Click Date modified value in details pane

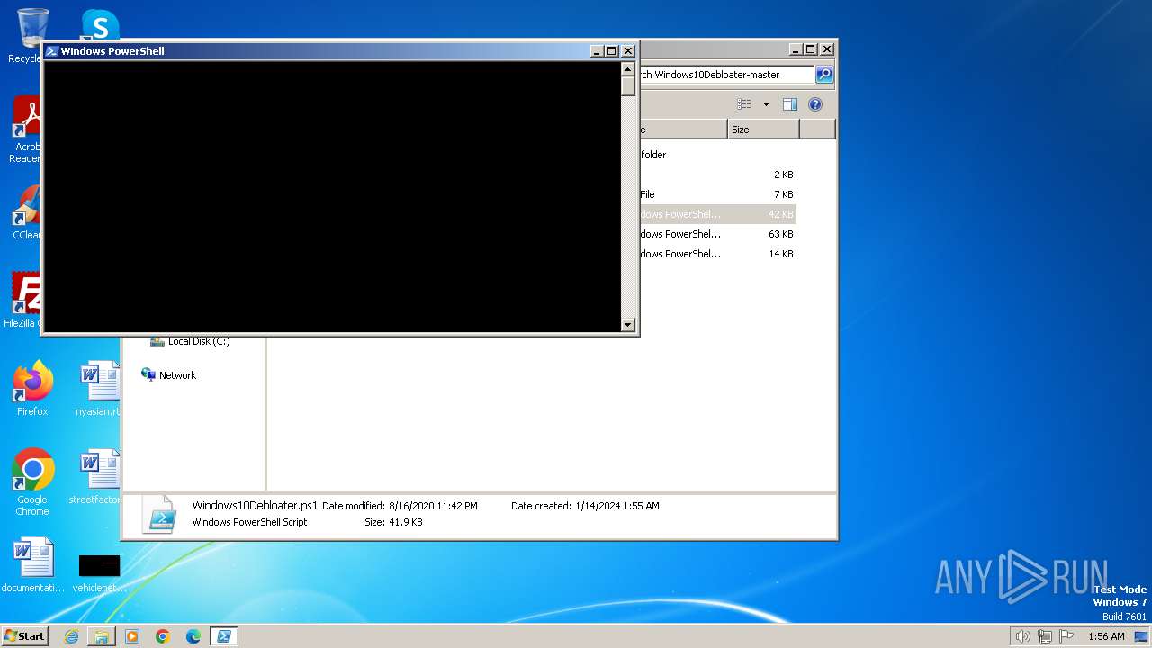(433, 506)
